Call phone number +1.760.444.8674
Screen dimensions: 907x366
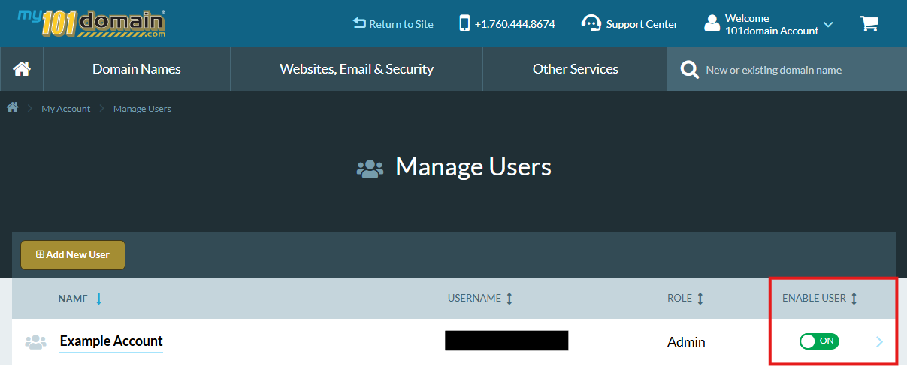pyautogui.click(x=515, y=24)
